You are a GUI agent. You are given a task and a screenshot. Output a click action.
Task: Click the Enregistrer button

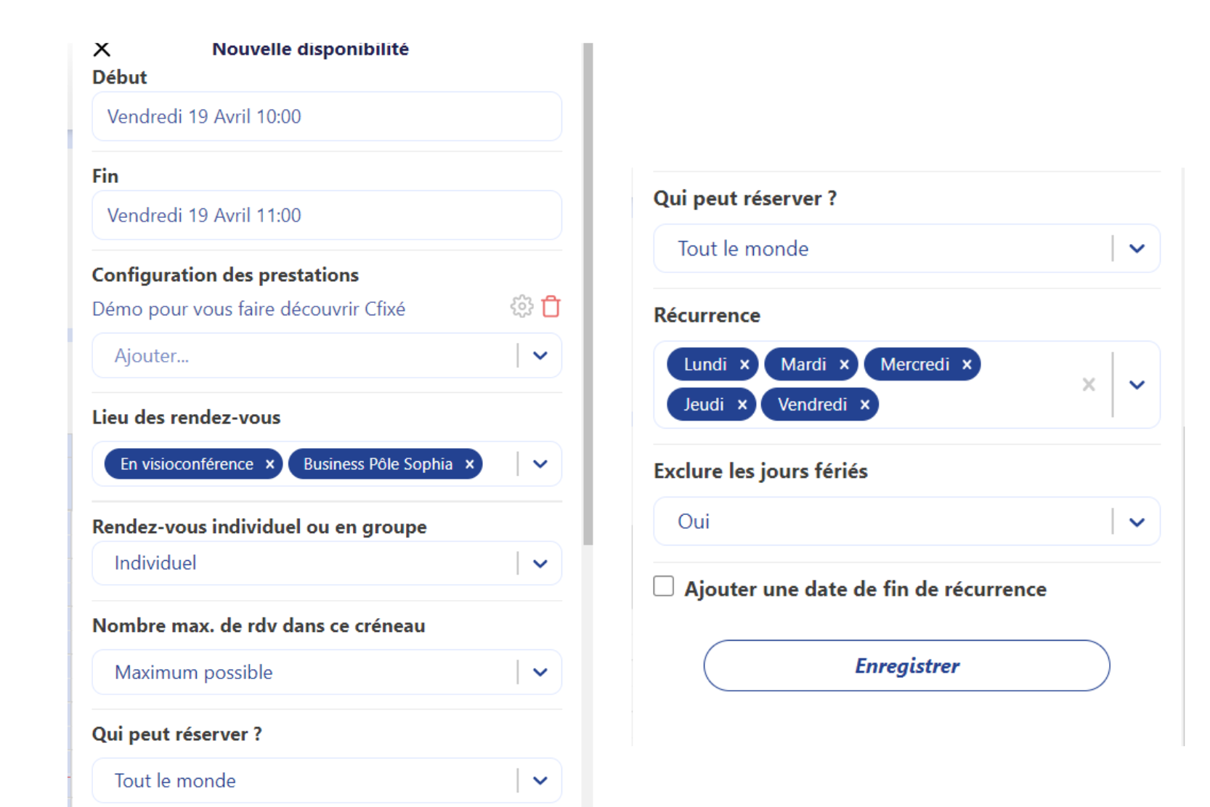pos(906,665)
